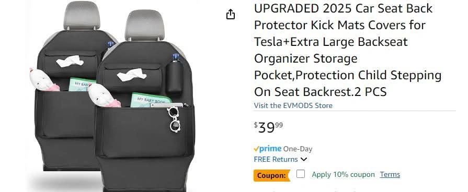Open the coupon Terms link
This screenshot has width=468, height=192.
(x=390, y=174)
